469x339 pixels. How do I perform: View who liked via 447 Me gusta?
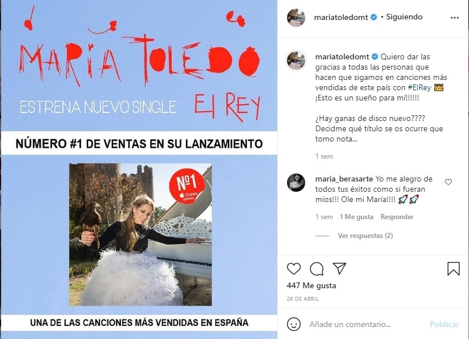point(311,285)
